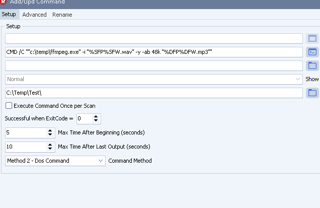Click the folder icon beside C:\Temp\Test\
Viewport: 320px width, 208px height.
312,93
